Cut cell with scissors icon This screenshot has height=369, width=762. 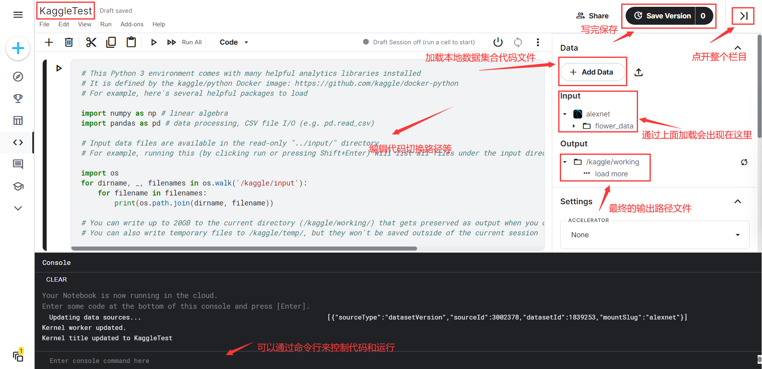coord(91,42)
